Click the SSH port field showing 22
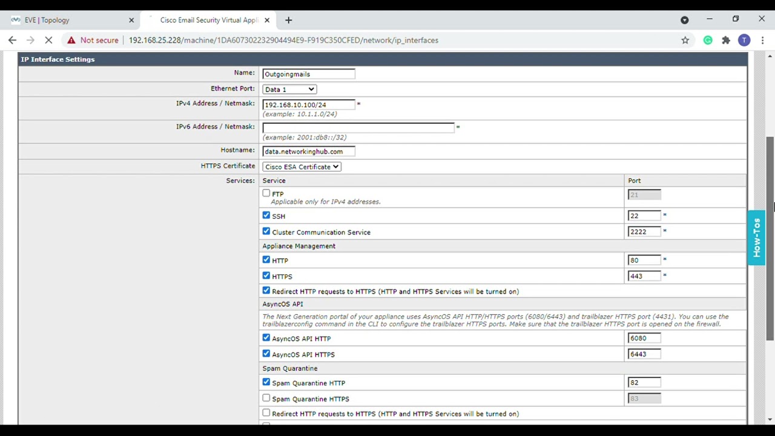 click(644, 216)
